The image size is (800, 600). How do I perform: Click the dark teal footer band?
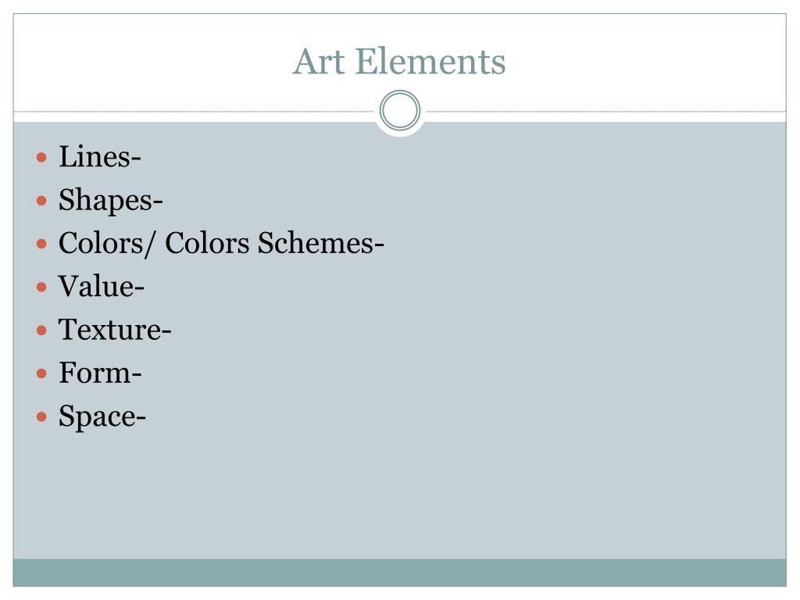pyautogui.click(x=399, y=573)
